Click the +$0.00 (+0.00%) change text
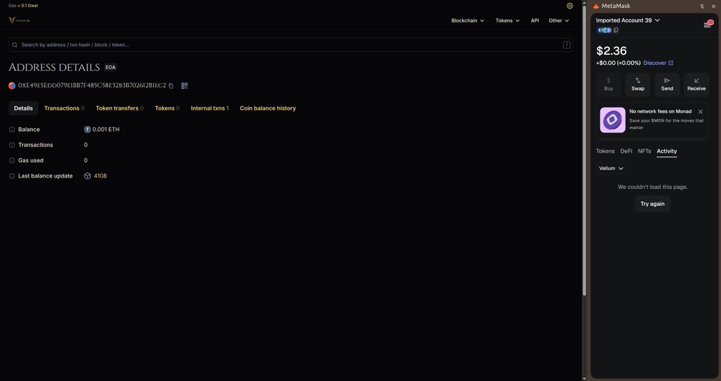 coord(618,63)
